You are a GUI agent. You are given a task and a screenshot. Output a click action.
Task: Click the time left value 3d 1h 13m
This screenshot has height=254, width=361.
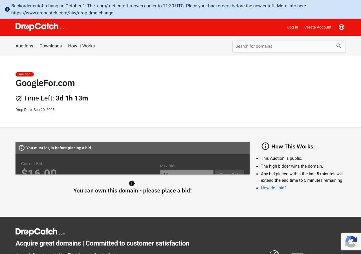click(72, 98)
